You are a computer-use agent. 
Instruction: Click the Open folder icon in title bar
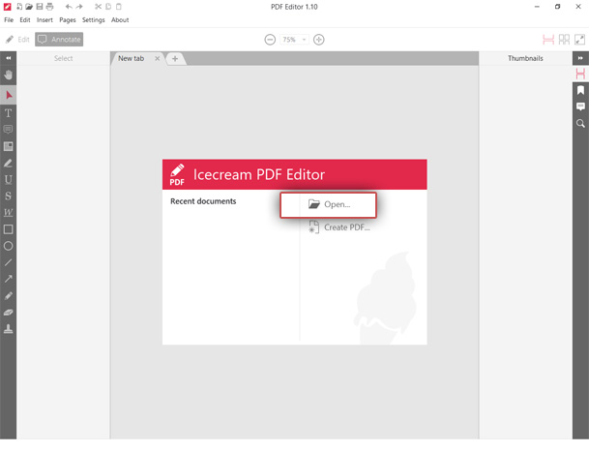coord(29,7)
